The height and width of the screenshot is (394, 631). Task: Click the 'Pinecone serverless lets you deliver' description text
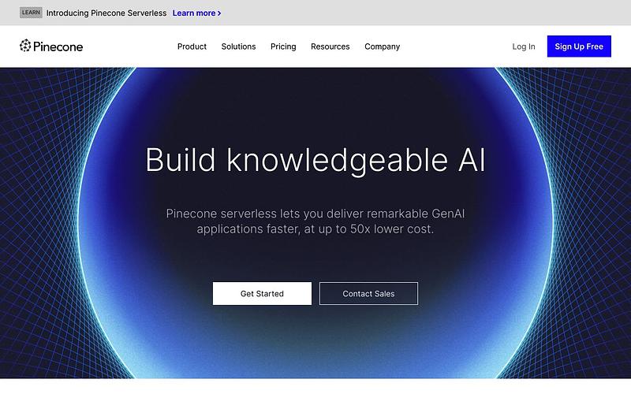(x=315, y=221)
